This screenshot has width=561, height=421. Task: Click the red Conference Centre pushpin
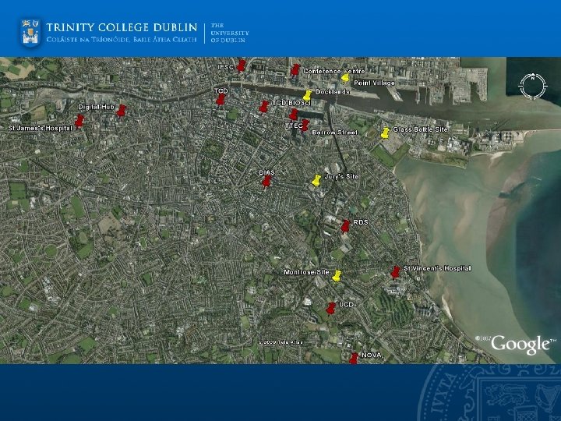tap(295, 70)
